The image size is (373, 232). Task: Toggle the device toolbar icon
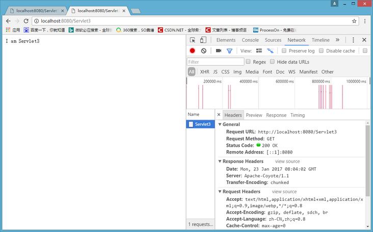click(x=203, y=40)
